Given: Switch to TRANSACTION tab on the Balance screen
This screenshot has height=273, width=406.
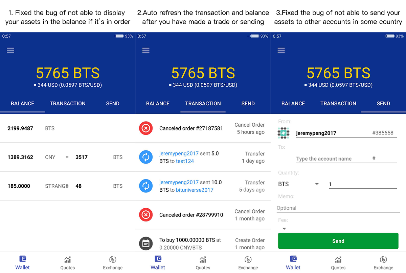Looking at the screenshot, I should coord(68,104).
